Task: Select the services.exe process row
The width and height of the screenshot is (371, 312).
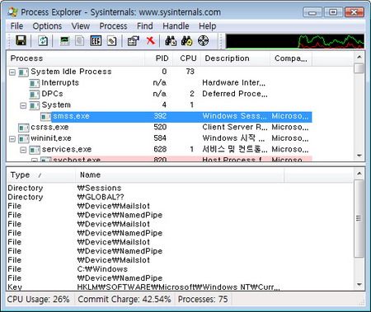Action: tap(159, 150)
